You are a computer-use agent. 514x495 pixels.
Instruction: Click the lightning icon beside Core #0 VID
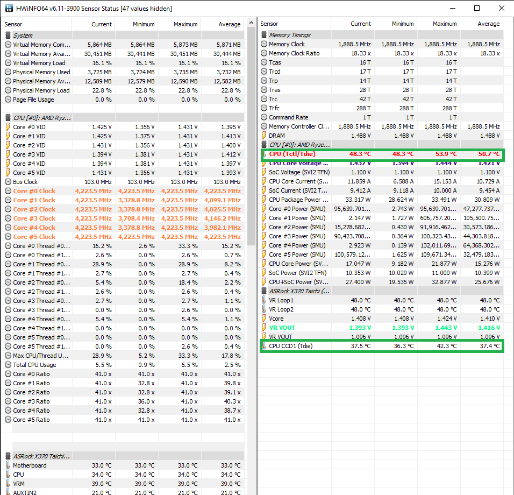pyautogui.click(x=8, y=126)
